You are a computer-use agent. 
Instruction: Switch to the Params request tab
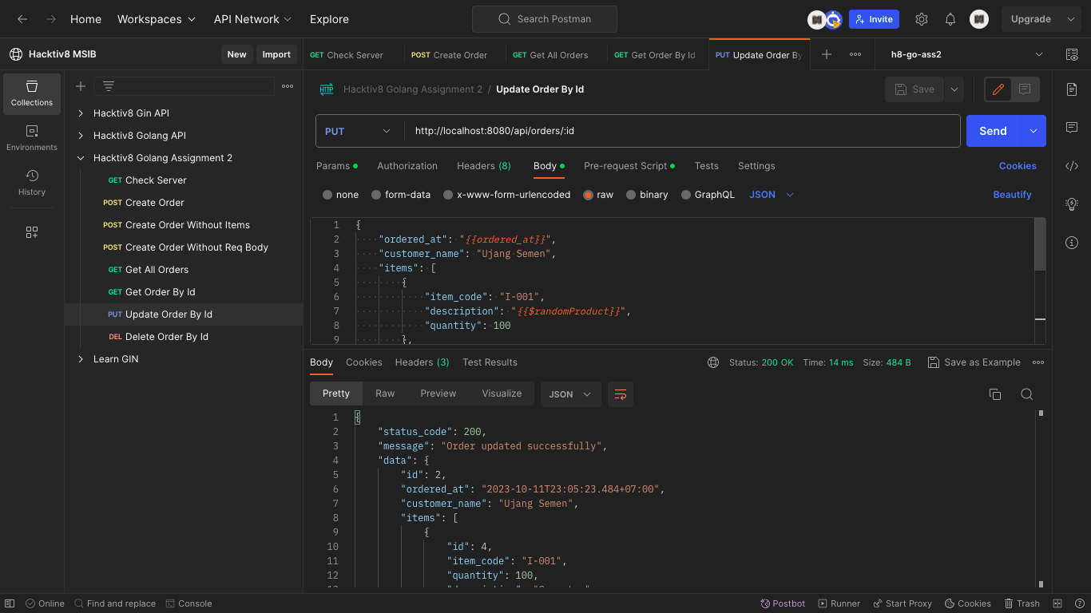337,166
